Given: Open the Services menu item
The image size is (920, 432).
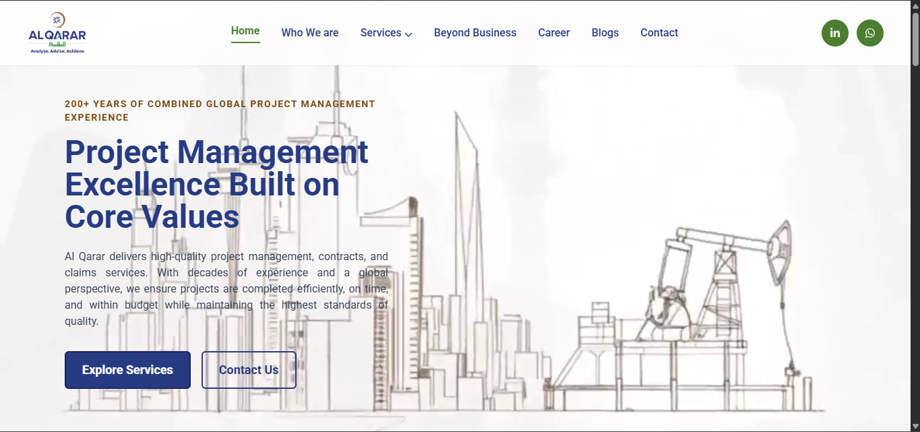Looking at the screenshot, I should [x=381, y=32].
